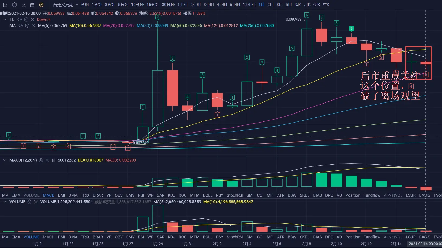Image resolution: width=442 pixels, height=248 pixels.
Task: Select StochRSI in indicator row under MACD pane
Action: tap(235, 195)
